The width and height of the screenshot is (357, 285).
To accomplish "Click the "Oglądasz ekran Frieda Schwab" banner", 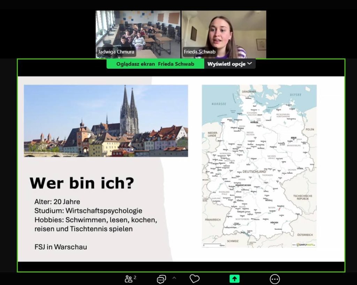I will 155,64.
